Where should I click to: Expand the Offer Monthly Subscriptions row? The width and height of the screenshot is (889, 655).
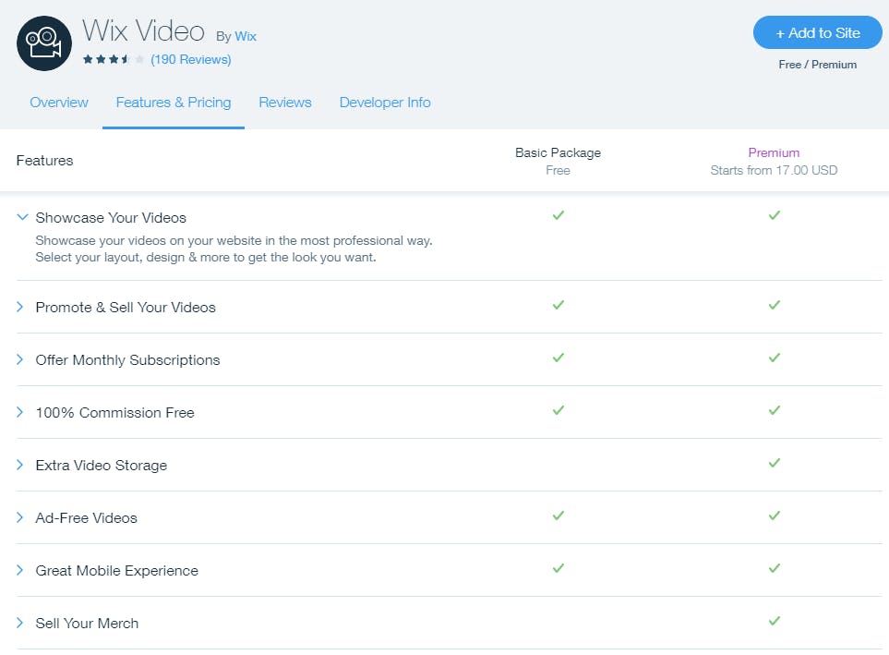point(19,359)
